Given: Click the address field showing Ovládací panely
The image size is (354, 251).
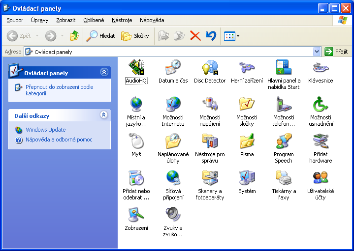Looking at the screenshot, I should click(x=169, y=52).
